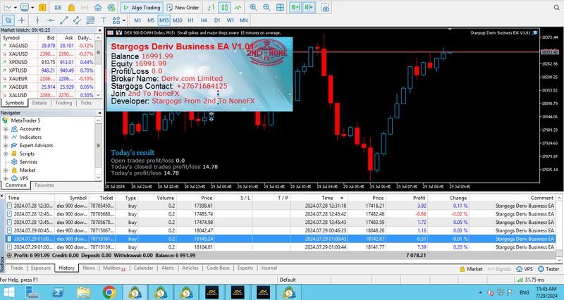This screenshot has height=300, width=564.
Task: Select the Fibonacci retracement tool
Action: pyautogui.click(x=90, y=20)
